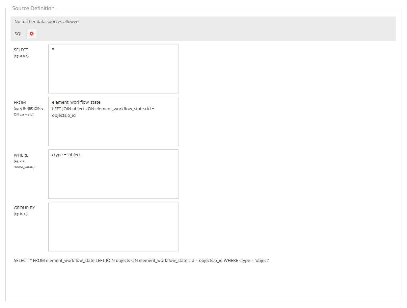Click the Source Definition fieldset title
The width and height of the screenshot is (407, 308).
coord(33,8)
